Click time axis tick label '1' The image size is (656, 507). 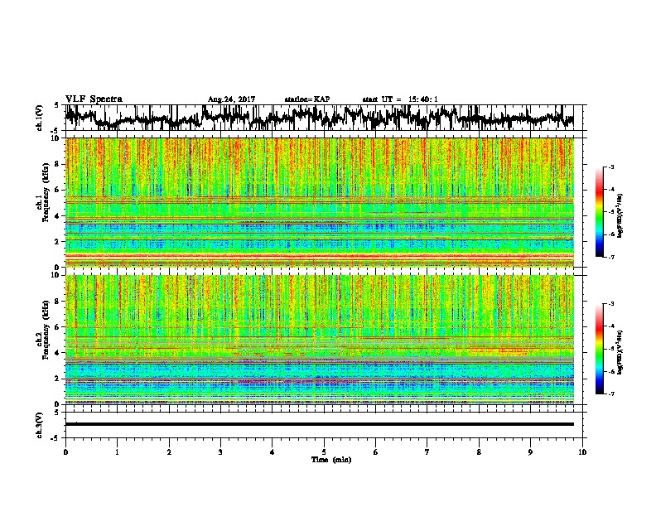pos(117,452)
